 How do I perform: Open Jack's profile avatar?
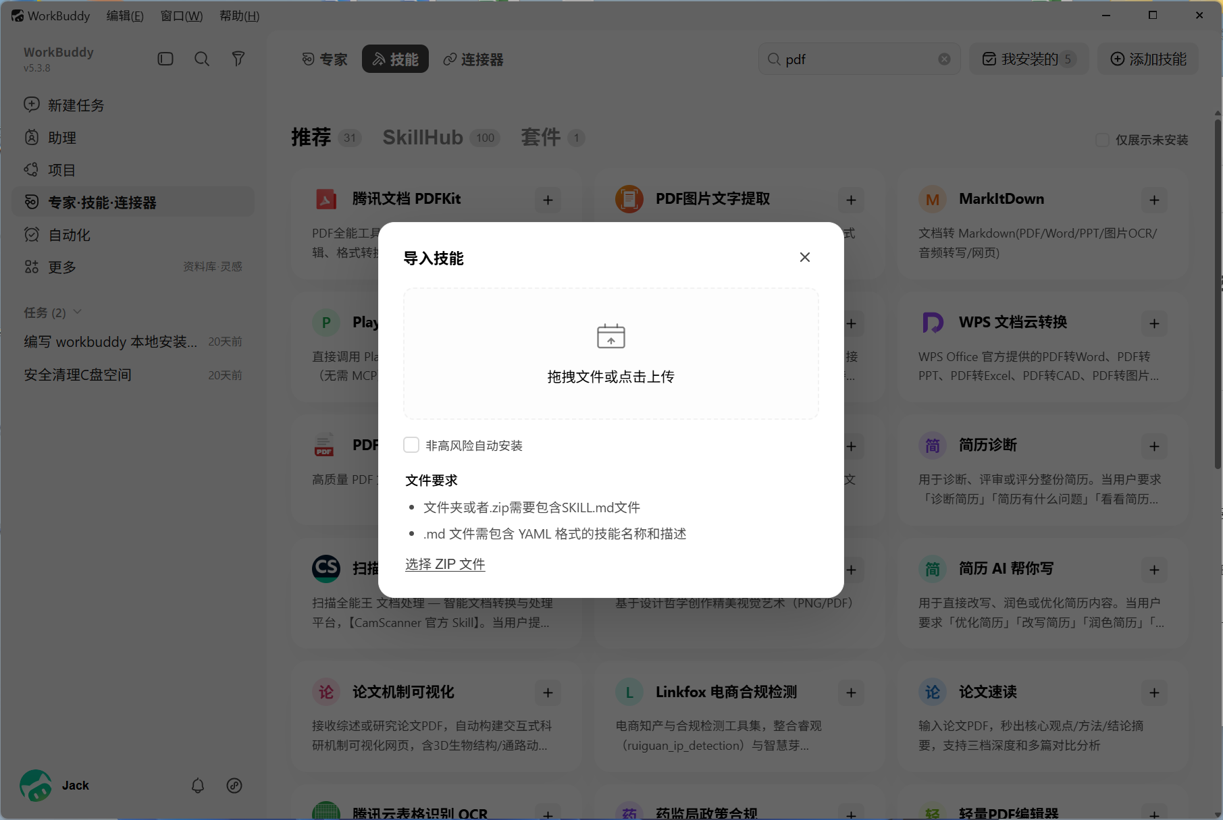(36, 786)
